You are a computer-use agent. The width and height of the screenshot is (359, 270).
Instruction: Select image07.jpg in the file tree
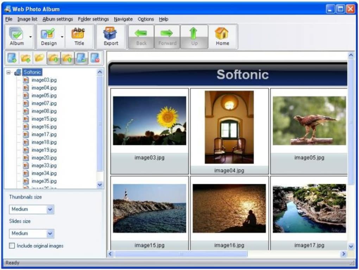44,103
